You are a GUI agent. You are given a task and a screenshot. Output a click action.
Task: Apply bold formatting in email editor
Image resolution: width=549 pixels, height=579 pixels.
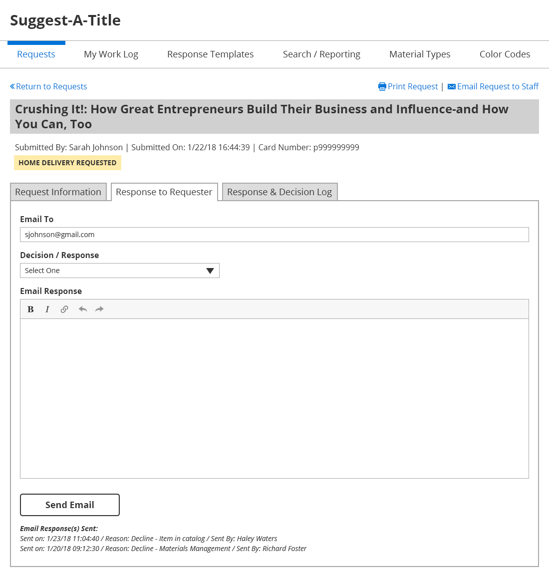coord(30,309)
